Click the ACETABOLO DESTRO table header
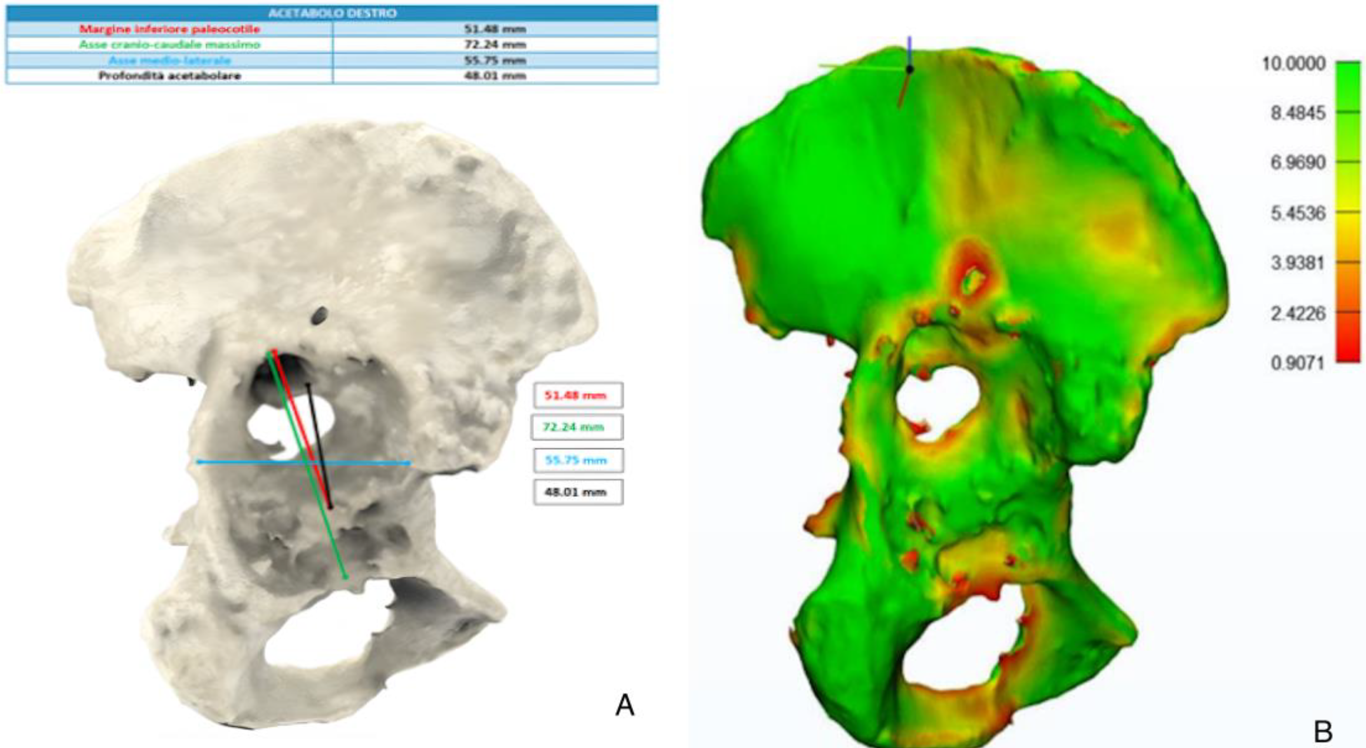This screenshot has width=1366, height=748. click(332, 13)
